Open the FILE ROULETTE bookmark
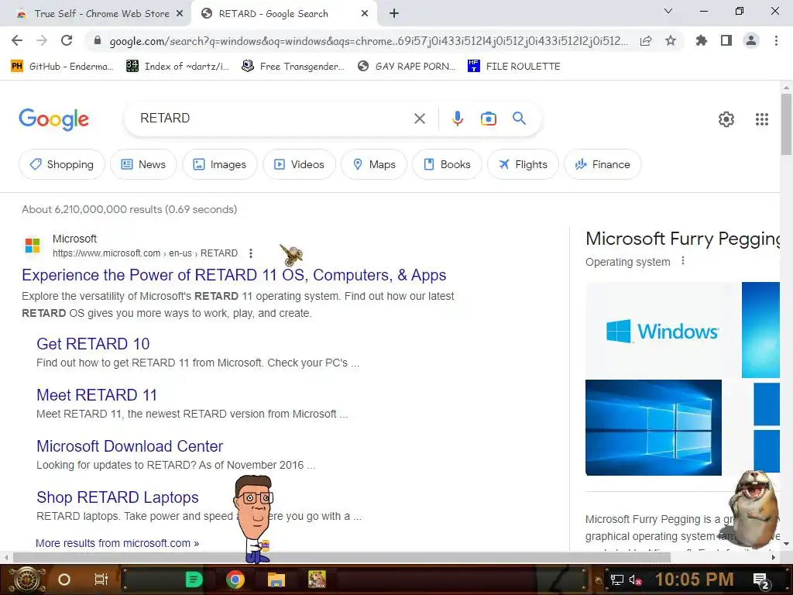 [514, 67]
